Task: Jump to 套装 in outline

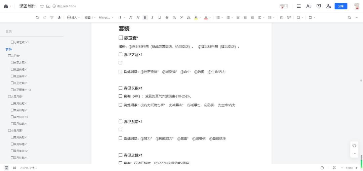Action: pyautogui.click(x=8, y=49)
